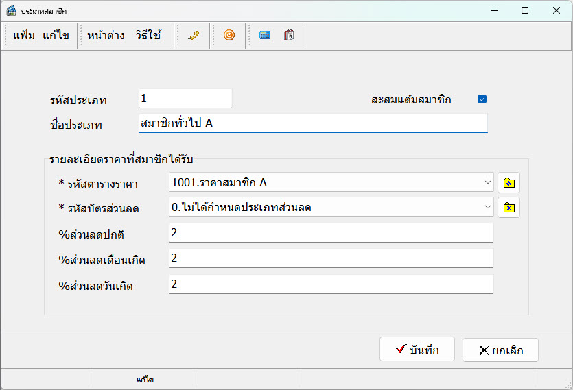Click the telephone icon in the toolbar
Screen dimensions: 573x390
click(x=194, y=36)
